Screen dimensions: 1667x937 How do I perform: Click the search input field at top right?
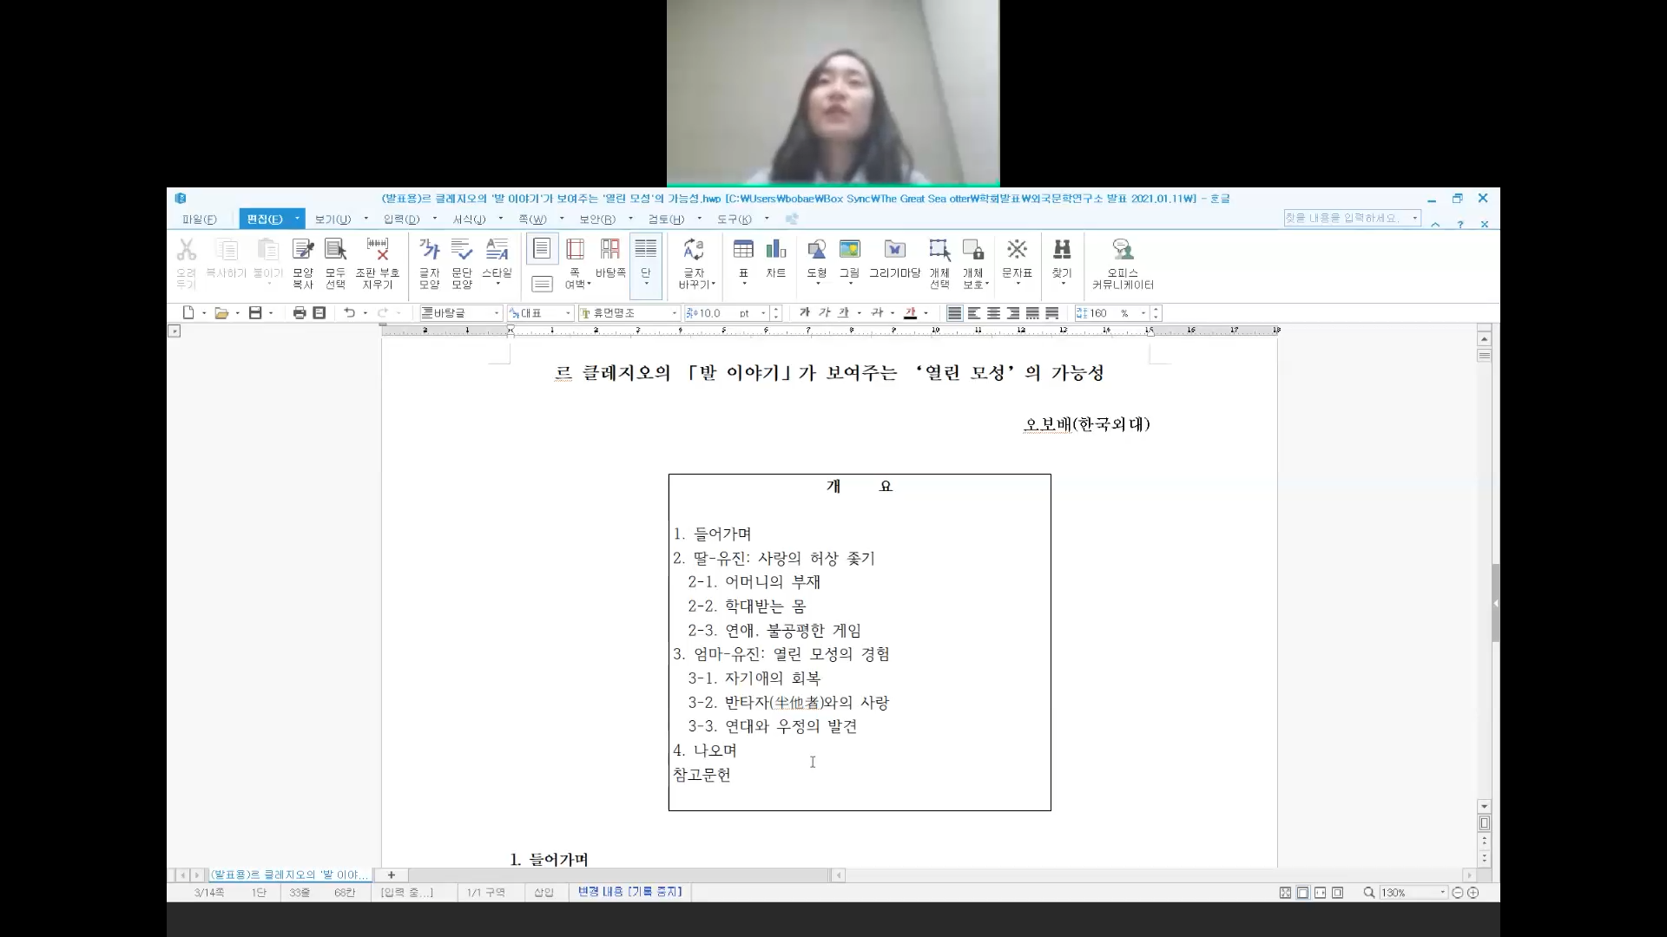(1346, 218)
